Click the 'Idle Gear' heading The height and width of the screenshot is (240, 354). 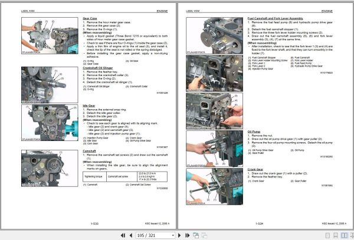[89, 106]
